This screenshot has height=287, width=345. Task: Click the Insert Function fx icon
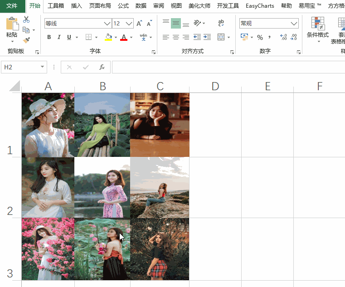(x=102, y=67)
